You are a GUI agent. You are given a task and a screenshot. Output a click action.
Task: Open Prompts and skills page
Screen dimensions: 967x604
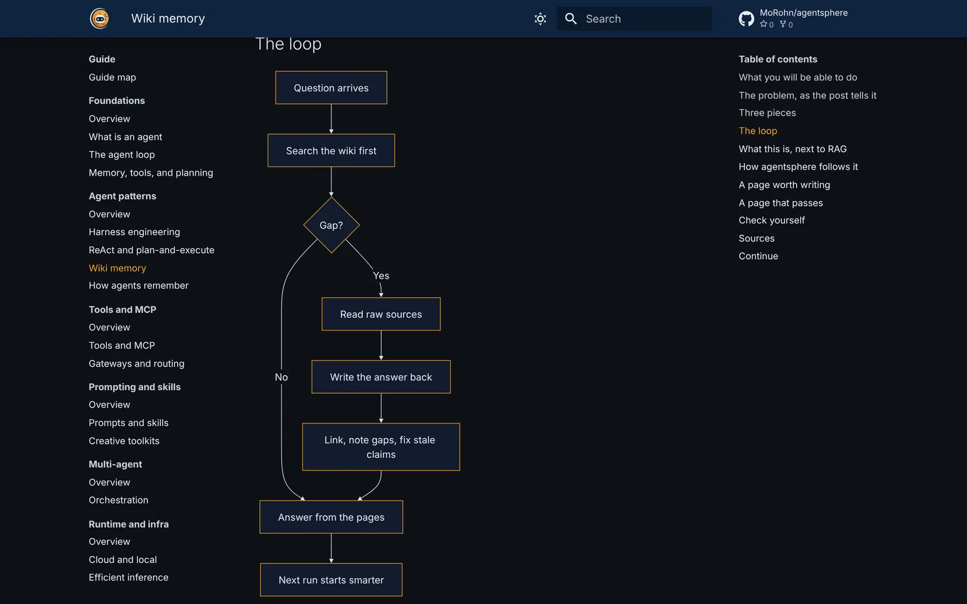(129, 423)
